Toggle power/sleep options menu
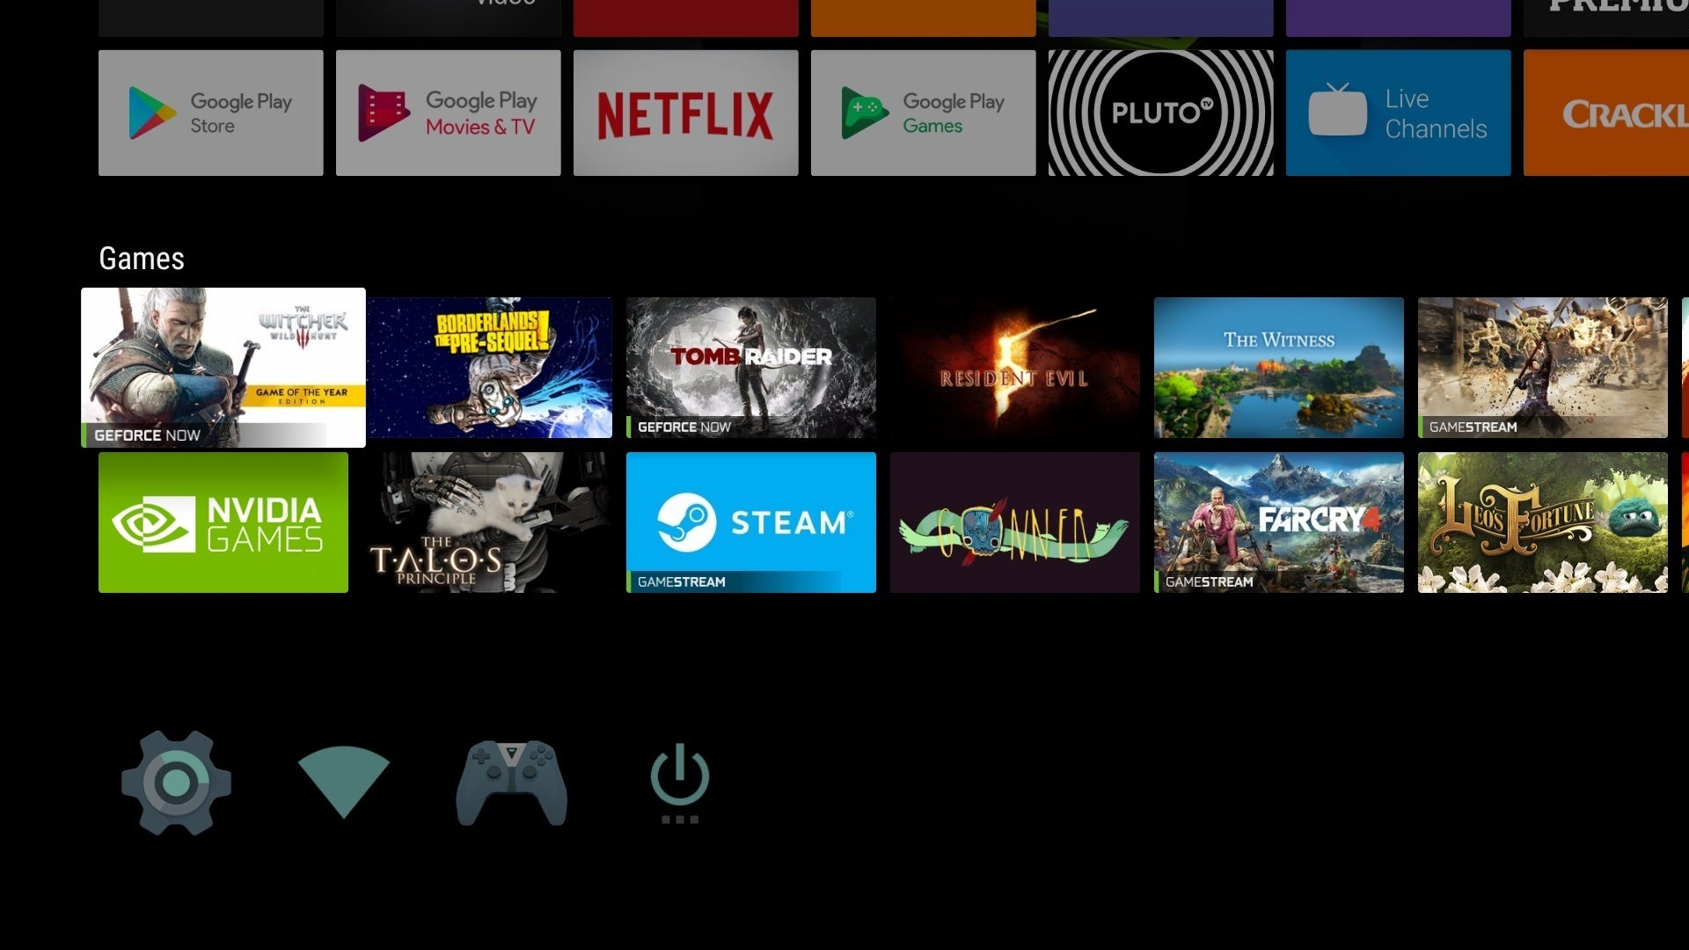1689x950 pixels. [x=678, y=782]
